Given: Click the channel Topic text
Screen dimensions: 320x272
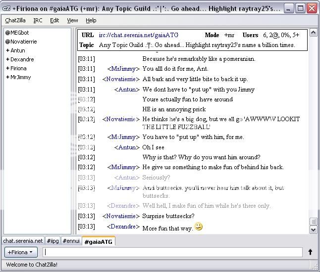Looking at the screenshot, I should 197,45.
